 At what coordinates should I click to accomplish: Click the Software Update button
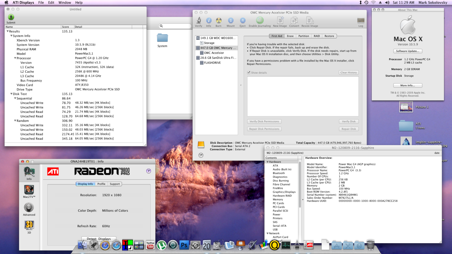(x=408, y=51)
